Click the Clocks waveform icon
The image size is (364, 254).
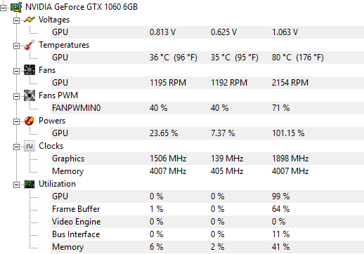[x=30, y=146]
